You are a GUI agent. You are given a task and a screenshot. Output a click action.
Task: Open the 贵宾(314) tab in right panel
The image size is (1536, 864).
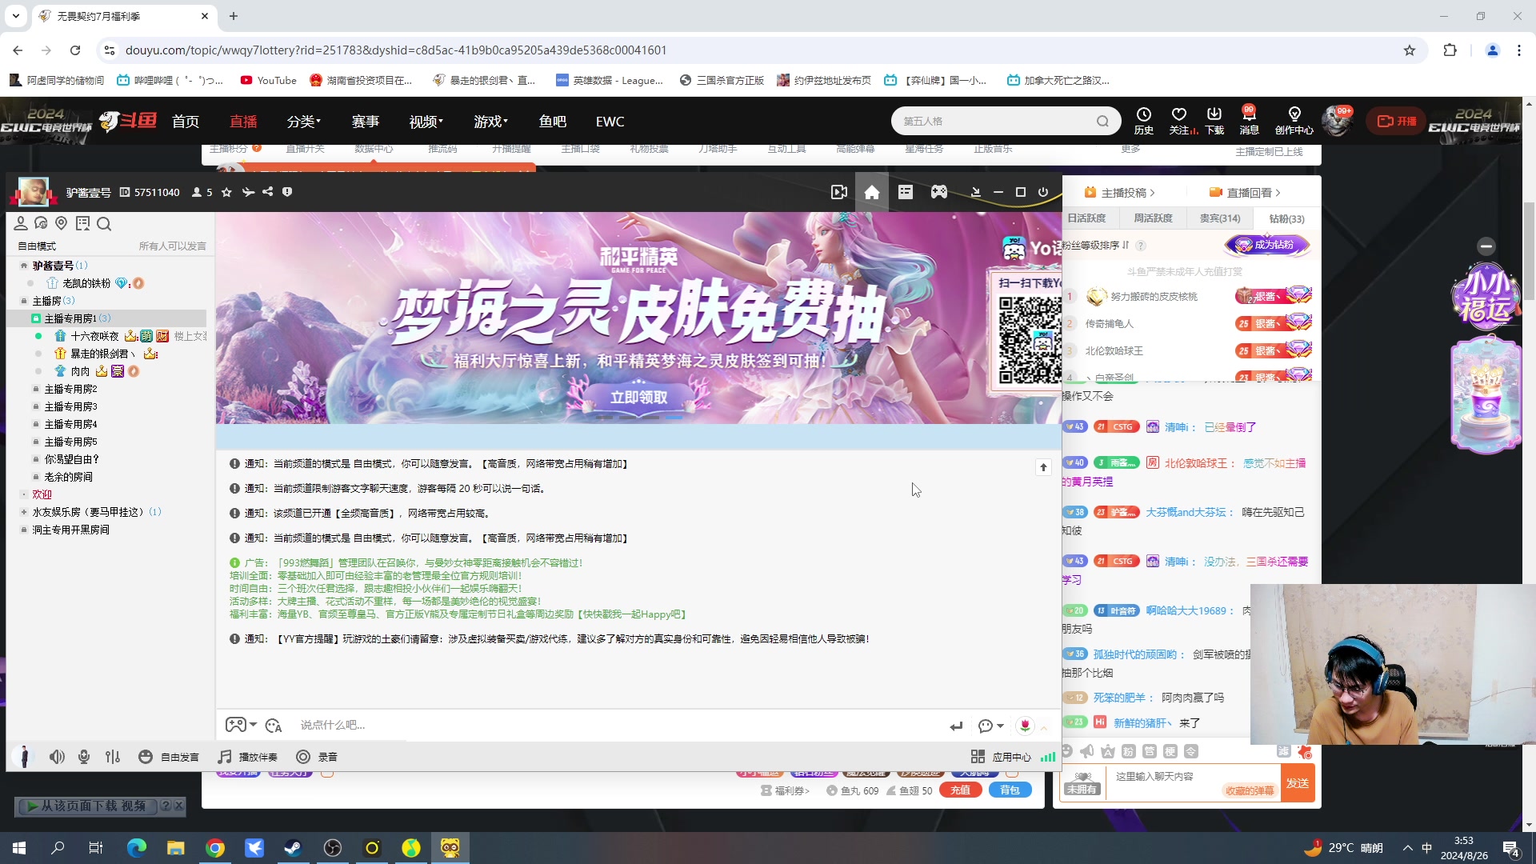pyautogui.click(x=1219, y=218)
